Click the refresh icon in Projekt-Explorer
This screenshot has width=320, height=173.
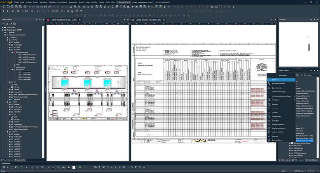(10, 24)
